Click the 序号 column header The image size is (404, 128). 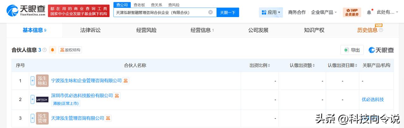(21, 65)
